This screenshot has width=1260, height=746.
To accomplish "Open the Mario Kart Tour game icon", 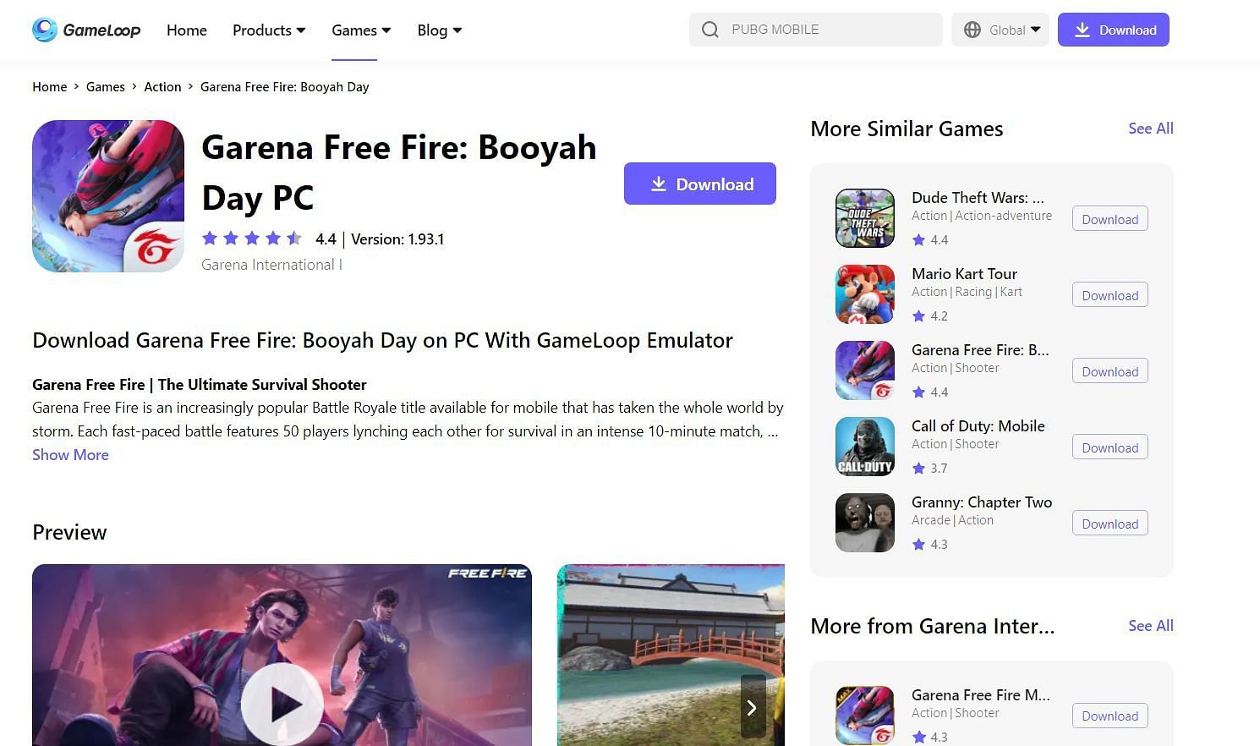I will coord(865,294).
